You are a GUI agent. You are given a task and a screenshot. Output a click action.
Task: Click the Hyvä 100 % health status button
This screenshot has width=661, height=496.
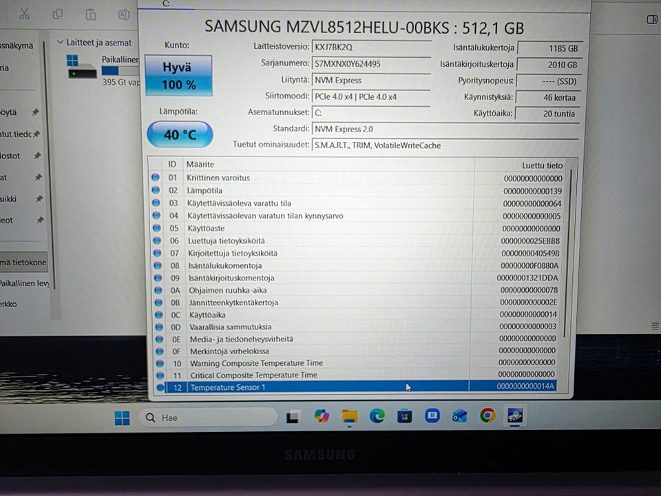tap(178, 76)
